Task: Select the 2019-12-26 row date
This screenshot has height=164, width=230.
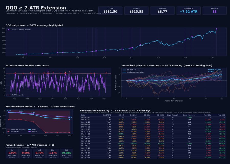Action: (x=85, y=129)
